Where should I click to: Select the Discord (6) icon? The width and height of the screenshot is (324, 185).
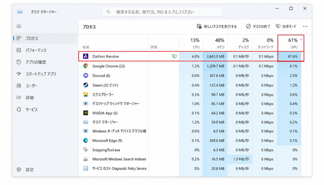(85, 75)
